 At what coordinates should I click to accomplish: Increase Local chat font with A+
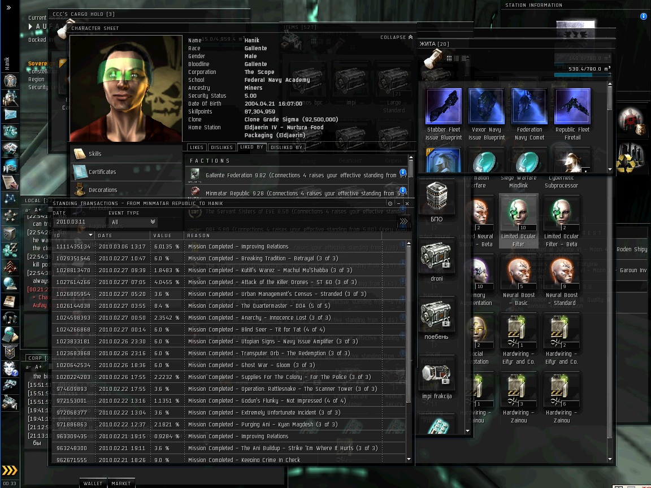pos(38,210)
